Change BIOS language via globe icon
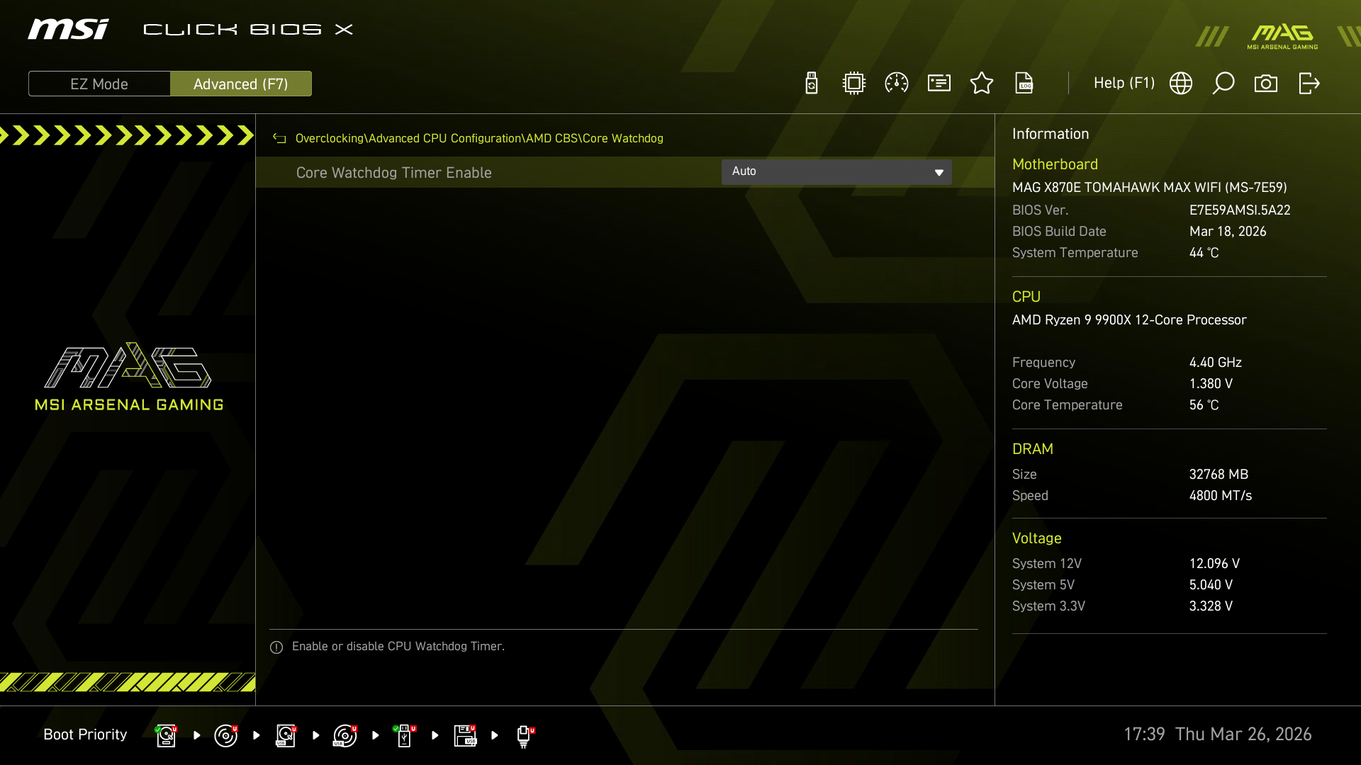This screenshot has height=765, width=1361. tap(1181, 83)
